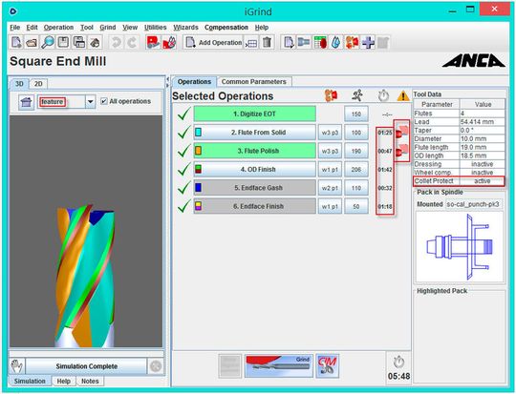Toggle the checkmark for Endface Finish
516x394 pixels.
tap(183, 206)
